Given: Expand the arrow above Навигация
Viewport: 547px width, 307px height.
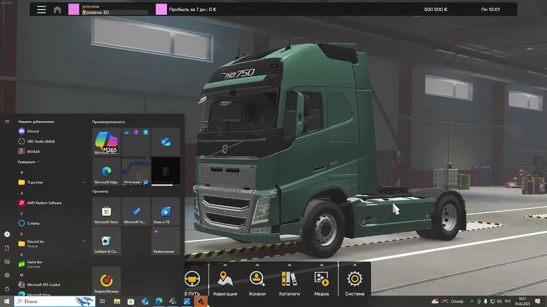Looking at the screenshot, I should pos(225,265).
